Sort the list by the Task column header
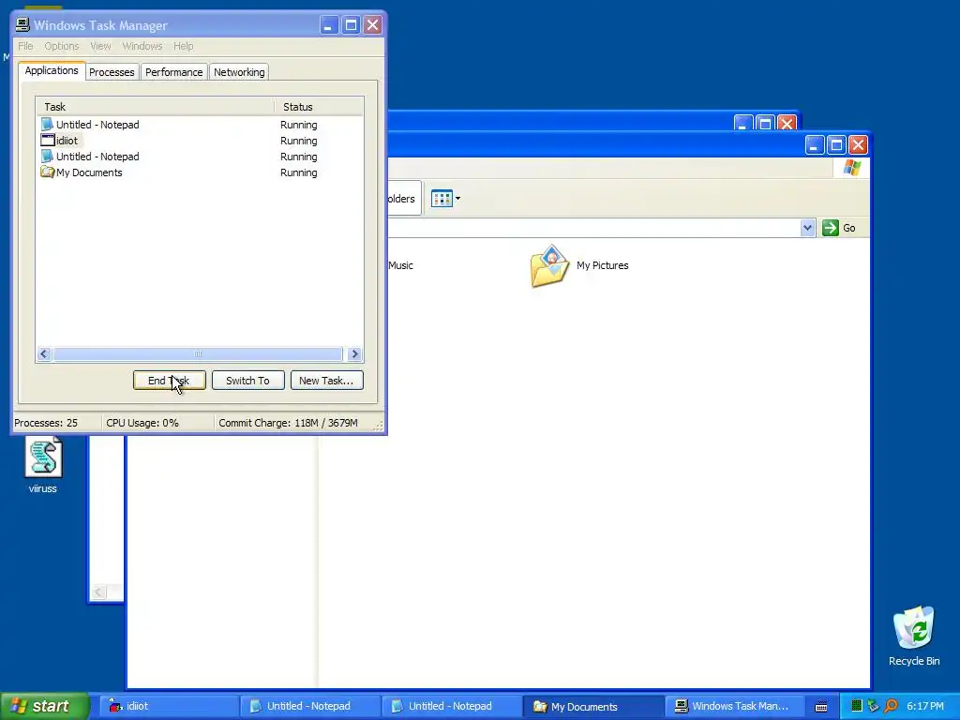 [156, 107]
